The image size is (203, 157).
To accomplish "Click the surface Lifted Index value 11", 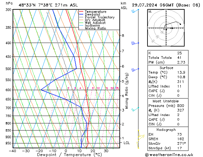I will pos(179,86).
